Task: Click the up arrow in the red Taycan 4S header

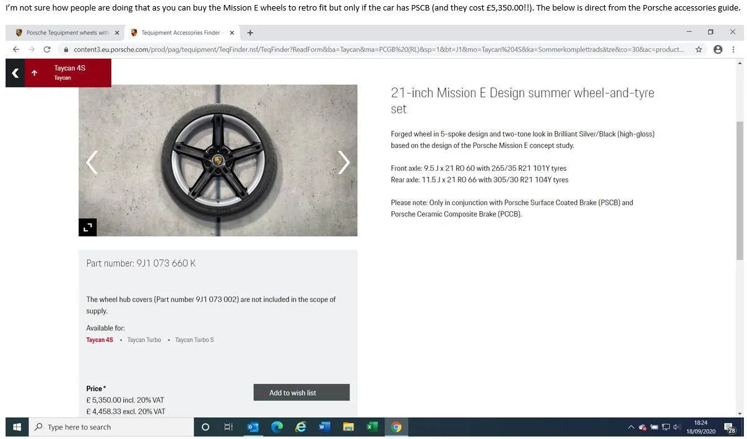Action: pos(34,73)
